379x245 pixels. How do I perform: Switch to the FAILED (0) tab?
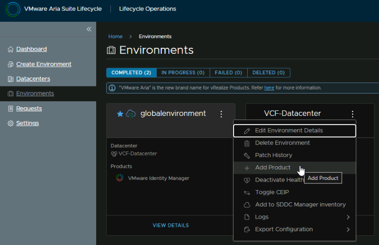(228, 73)
